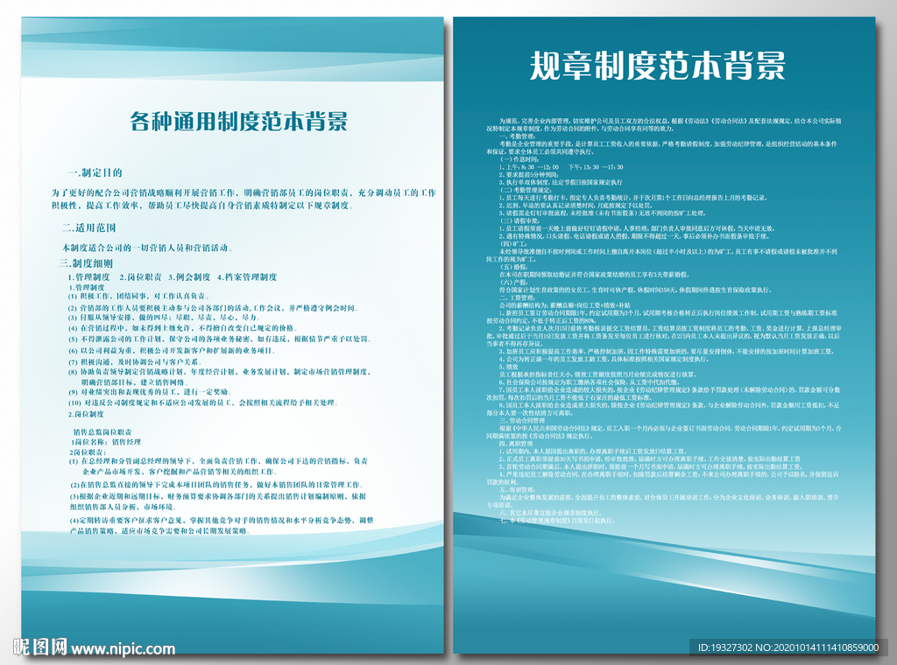Click the line '1岗位名称：销售经理'
Viewport: 897px width, 665px height.
(x=105, y=442)
